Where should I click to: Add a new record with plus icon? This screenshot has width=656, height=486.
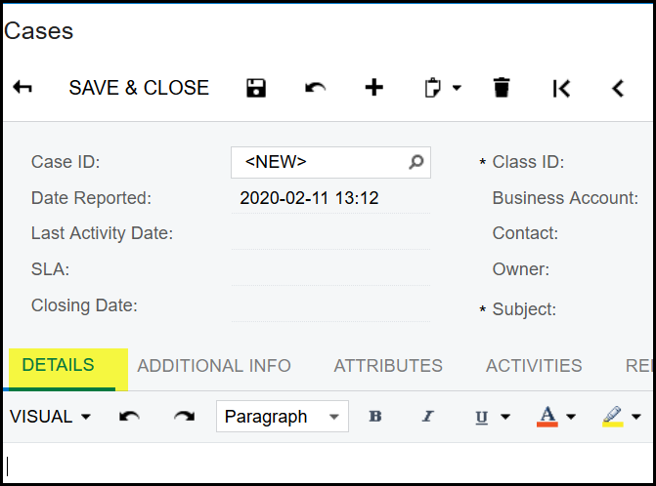373,88
